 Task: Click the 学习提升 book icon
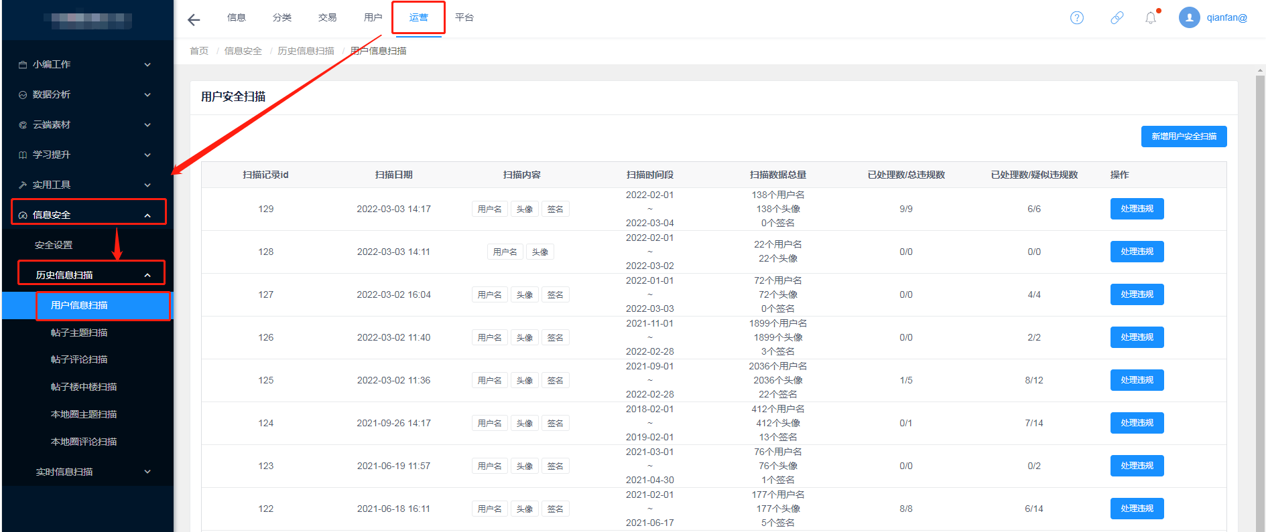pyautogui.click(x=23, y=155)
